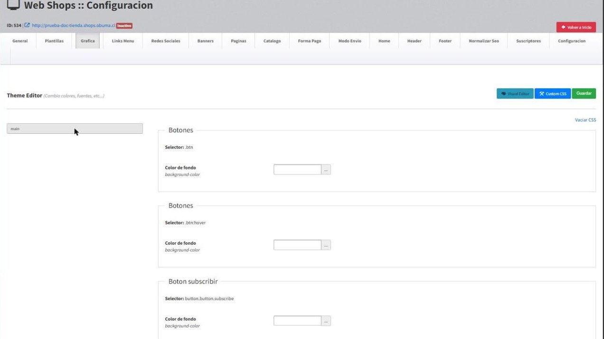604x339 pixels.
Task: Open the Links Menu tab
Action: pyautogui.click(x=123, y=41)
